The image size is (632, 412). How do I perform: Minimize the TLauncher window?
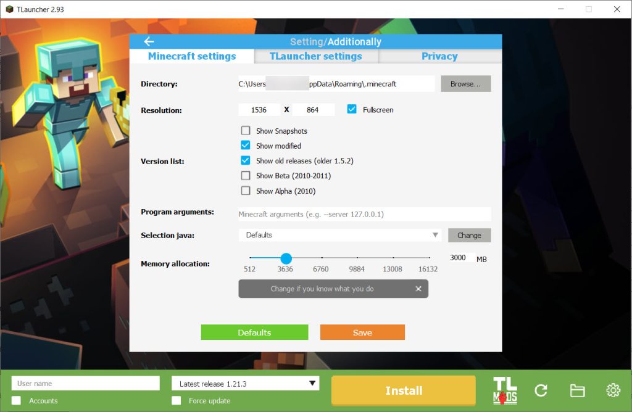point(560,9)
